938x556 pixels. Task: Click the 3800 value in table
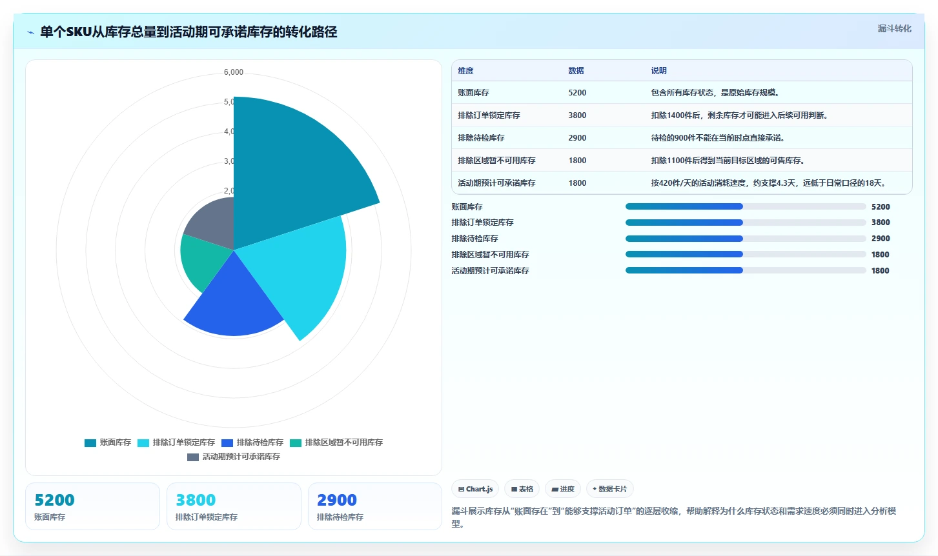pyautogui.click(x=577, y=115)
